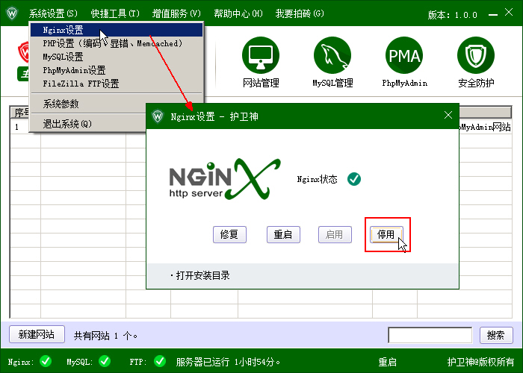This screenshot has width=523, height=373.
Task: Click the 修复 repair button
Action: click(229, 234)
